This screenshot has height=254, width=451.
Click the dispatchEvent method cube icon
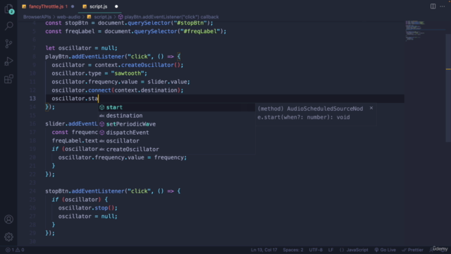tap(101, 133)
